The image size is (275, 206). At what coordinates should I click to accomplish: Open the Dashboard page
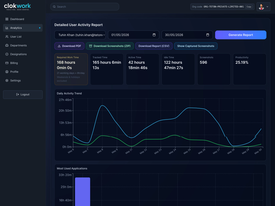(23, 19)
